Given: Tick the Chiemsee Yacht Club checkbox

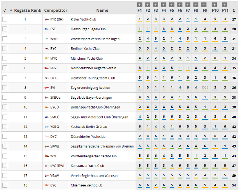Looking at the screenshot, I should coord(5,185).
